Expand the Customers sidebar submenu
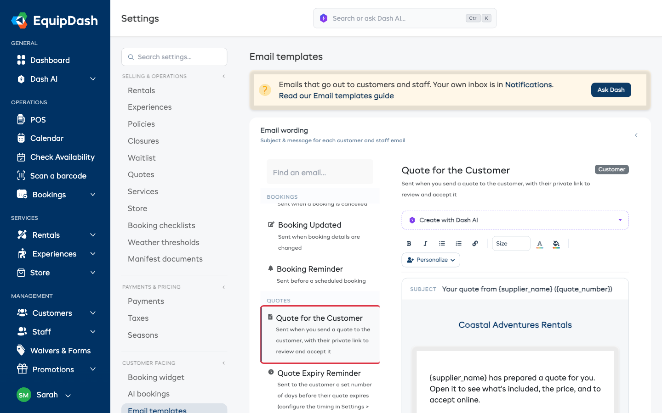The image size is (662, 413). coord(93,313)
